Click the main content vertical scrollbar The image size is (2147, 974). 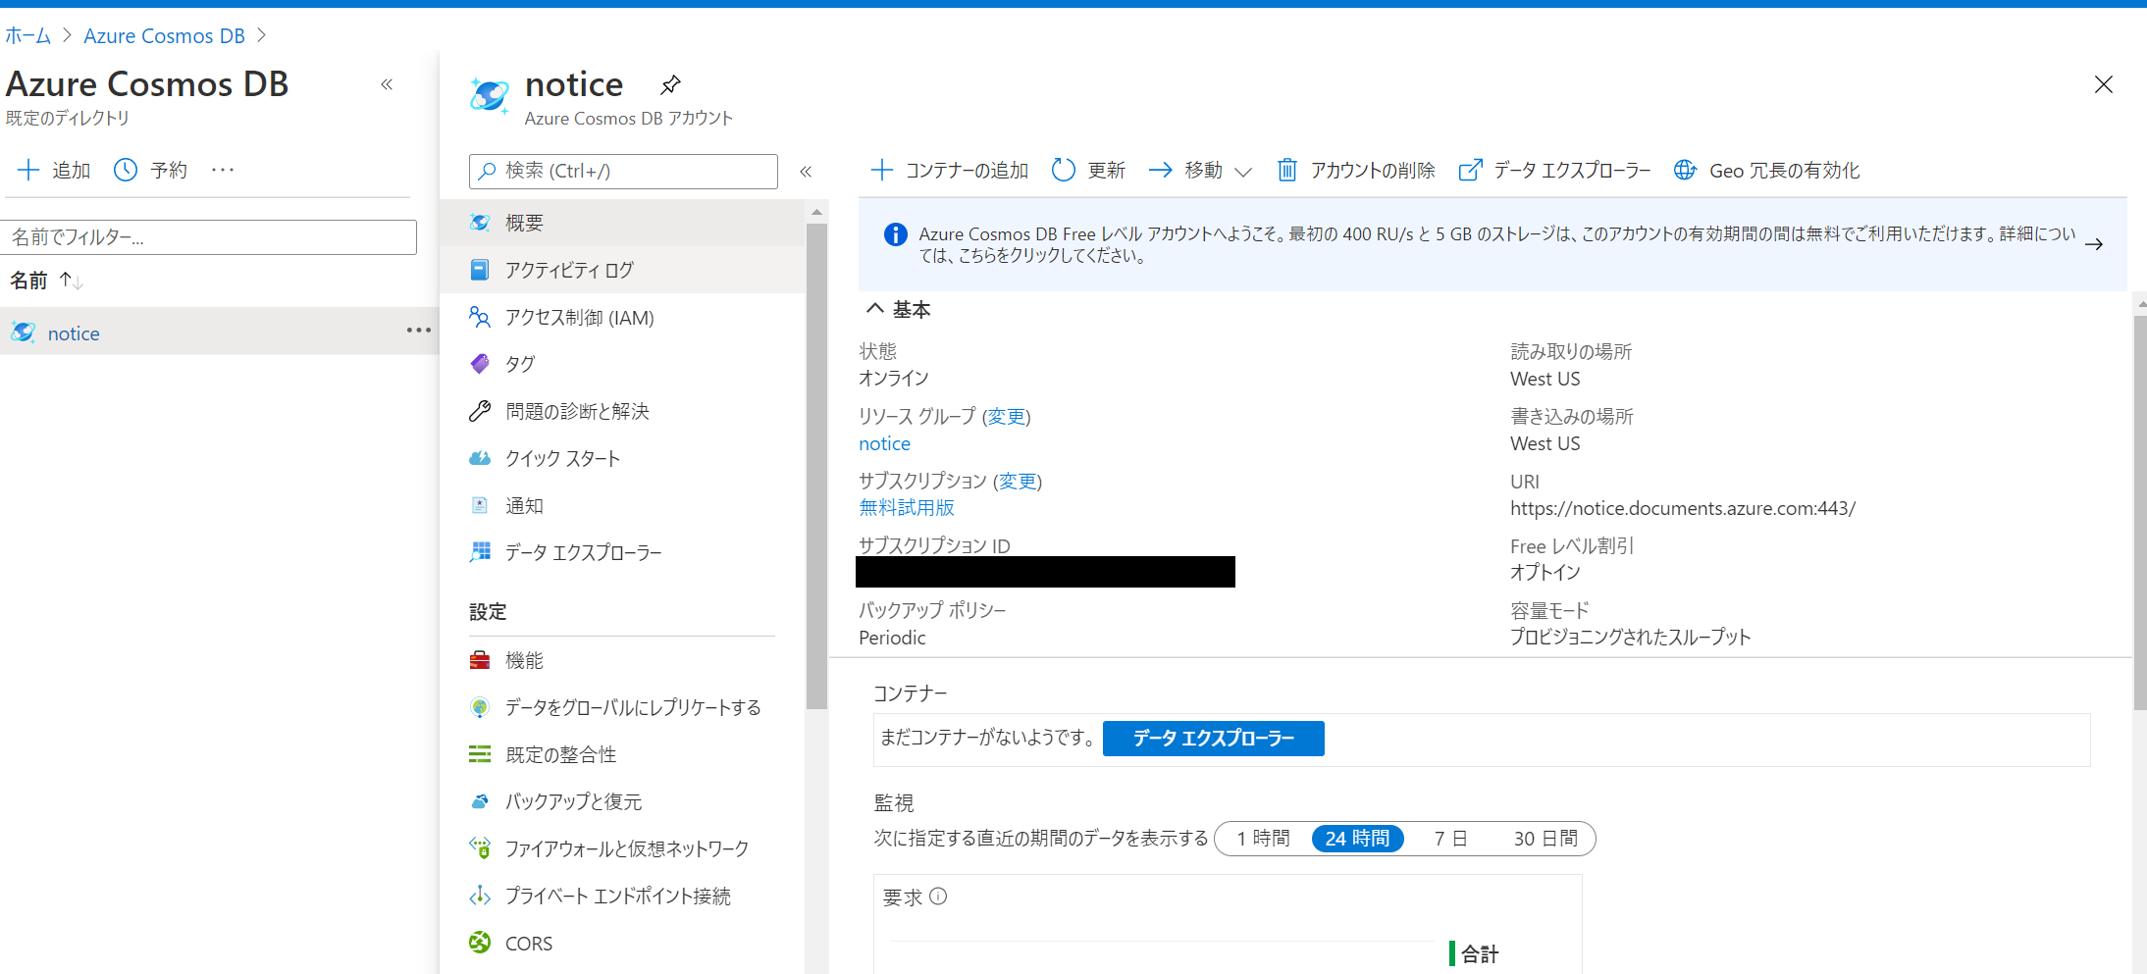2139,512
